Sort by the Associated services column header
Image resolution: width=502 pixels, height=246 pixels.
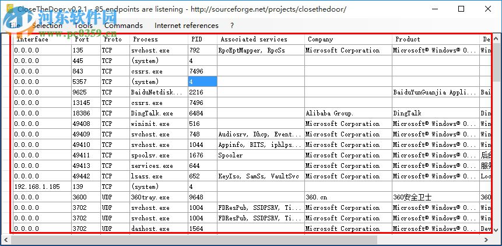[x=261, y=39]
